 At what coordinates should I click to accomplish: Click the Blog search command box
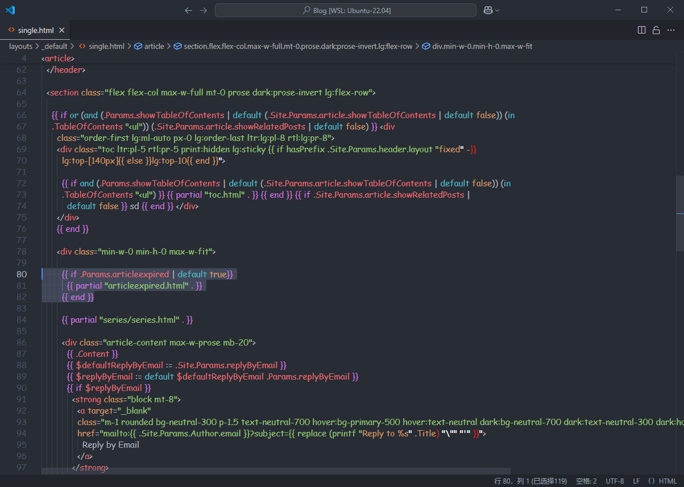345,10
